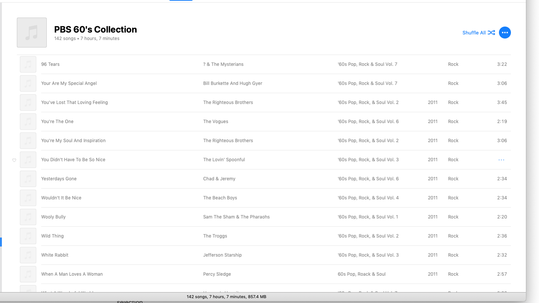Click the artist Jefferson Starship
This screenshot has width=539, height=303.
(222, 255)
